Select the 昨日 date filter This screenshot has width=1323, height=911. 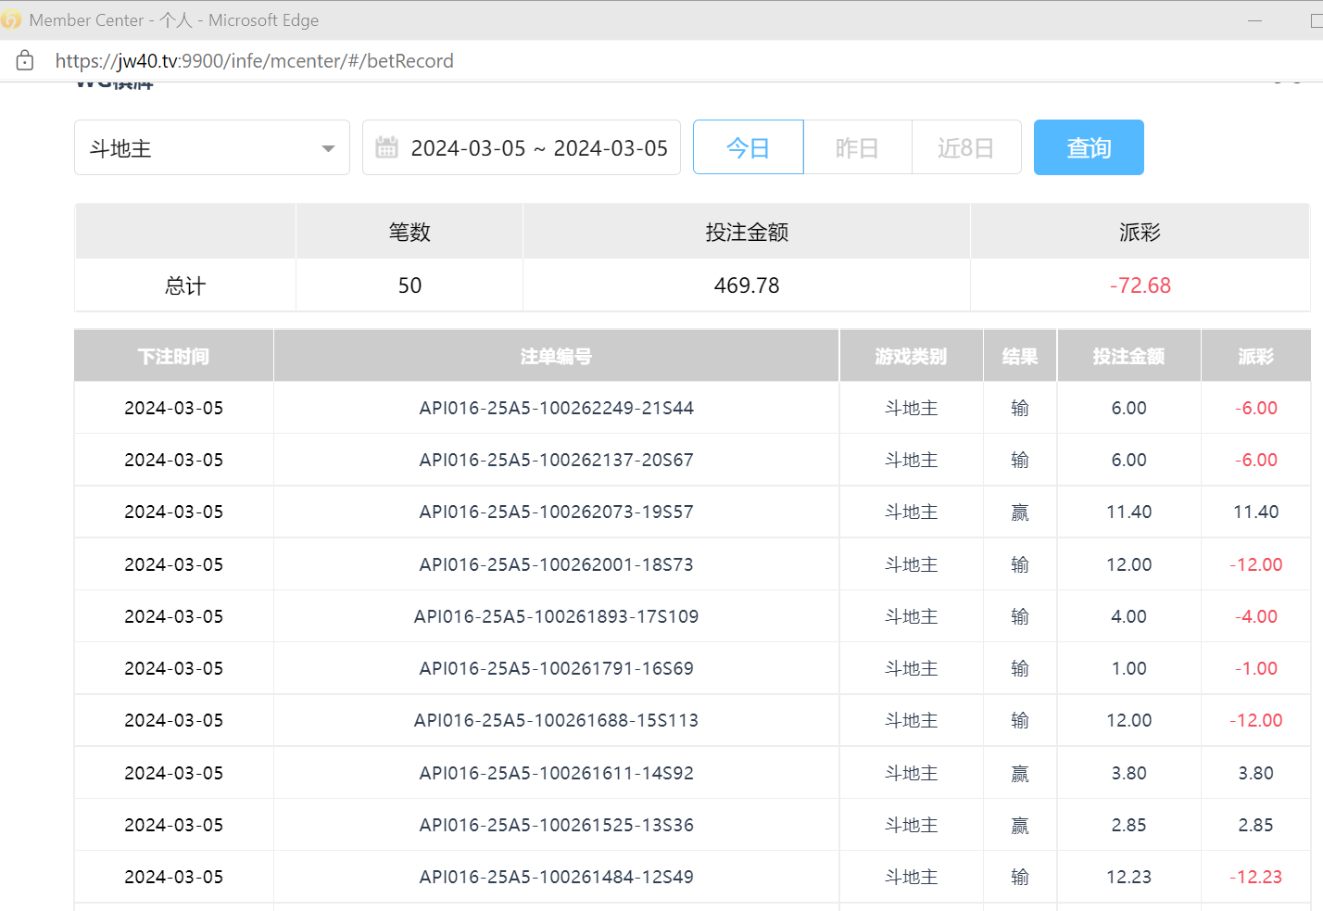[857, 148]
